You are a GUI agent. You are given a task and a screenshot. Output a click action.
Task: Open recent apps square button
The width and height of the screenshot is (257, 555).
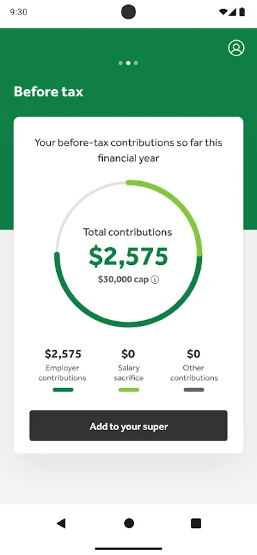point(196,523)
